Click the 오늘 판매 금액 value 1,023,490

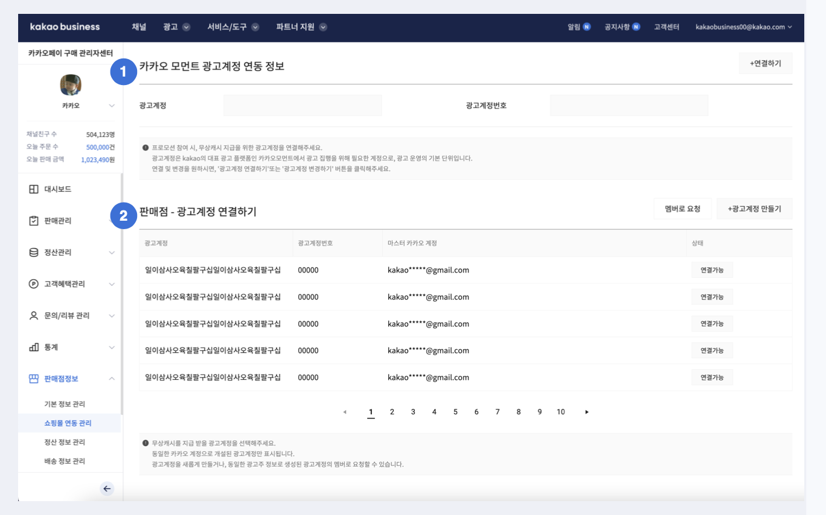click(95, 160)
